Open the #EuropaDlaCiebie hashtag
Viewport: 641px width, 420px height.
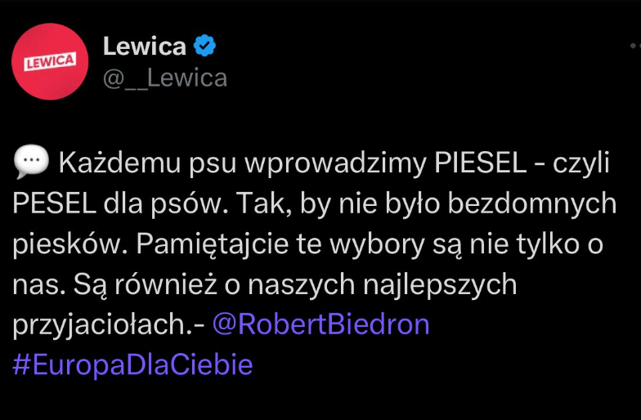pyautogui.click(x=132, y=364)
